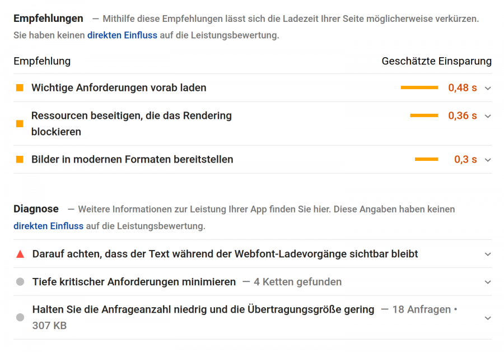The image size is (504, 352).
Task: Click the 0,48 s savings bar
Action: [x=419, y=87]
